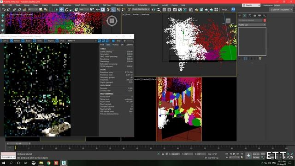Click the Redo arrow in main toolbar
Image resolution: width=295 pixels, height=166 pixels.
point(9,9)
